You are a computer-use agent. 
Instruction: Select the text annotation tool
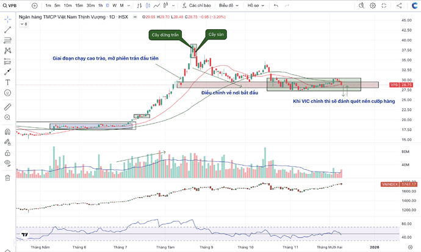(7, 82)
